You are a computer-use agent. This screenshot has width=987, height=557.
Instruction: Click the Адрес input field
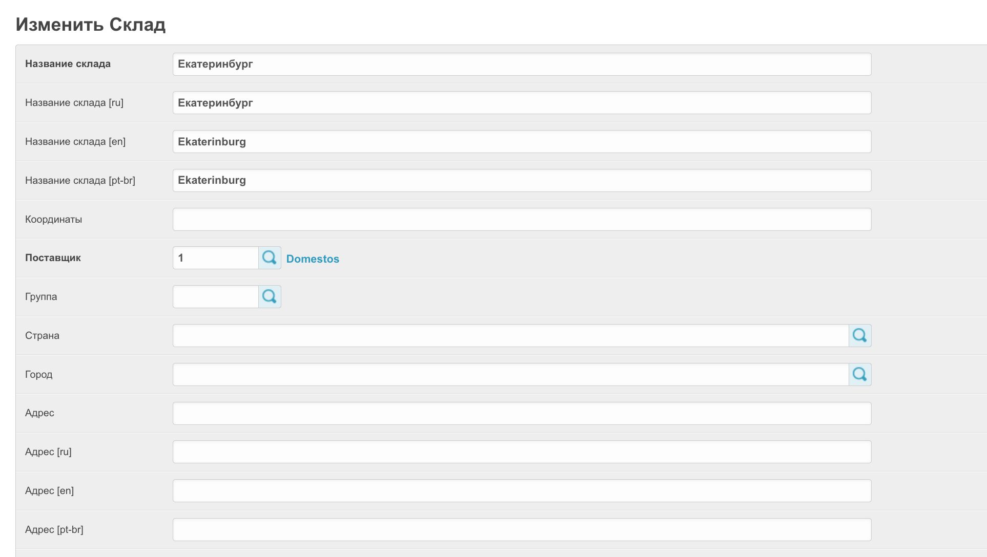click(522, 414)
